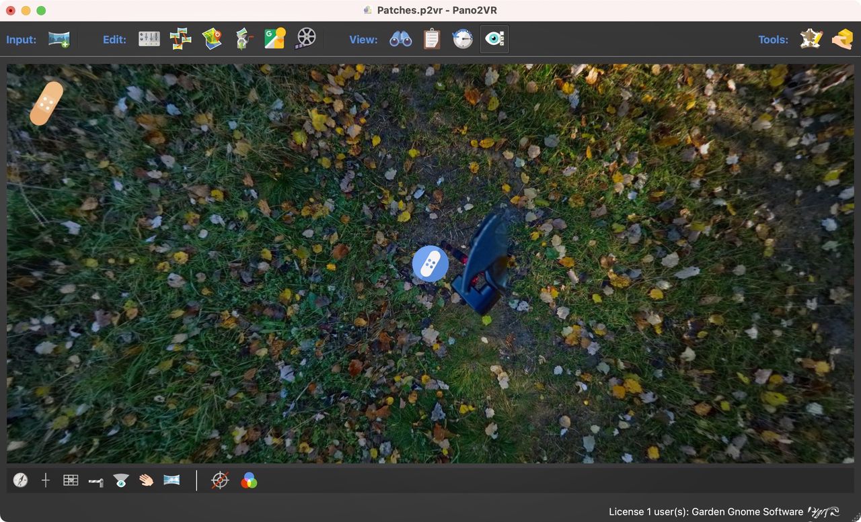
Task: Click the hand-with-cube icon in Tools
Action: tap(841, 40)
